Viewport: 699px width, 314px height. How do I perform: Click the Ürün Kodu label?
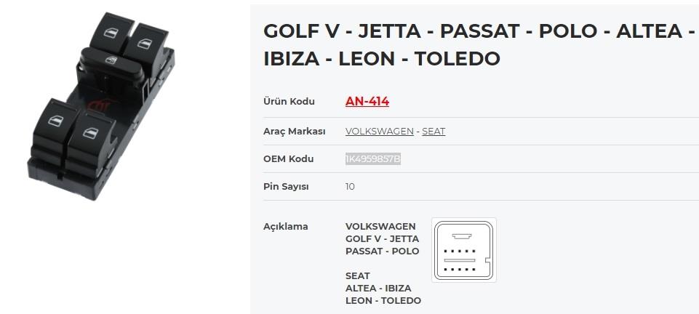point(289,101)
